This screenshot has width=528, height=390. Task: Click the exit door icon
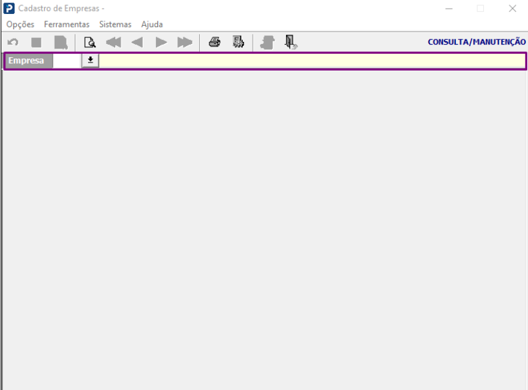[x=291, y=43]
